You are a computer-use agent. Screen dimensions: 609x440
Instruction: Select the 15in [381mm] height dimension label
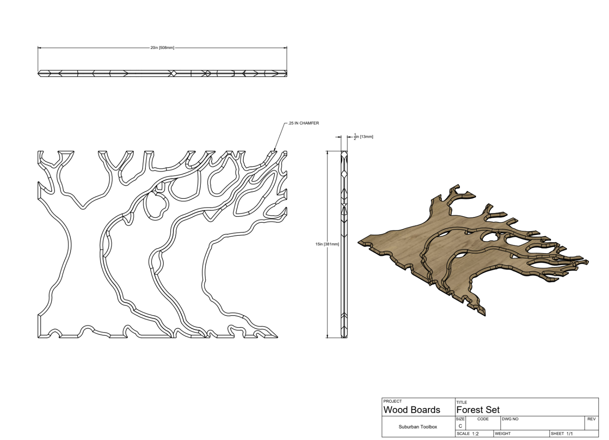tap(327, 244)
